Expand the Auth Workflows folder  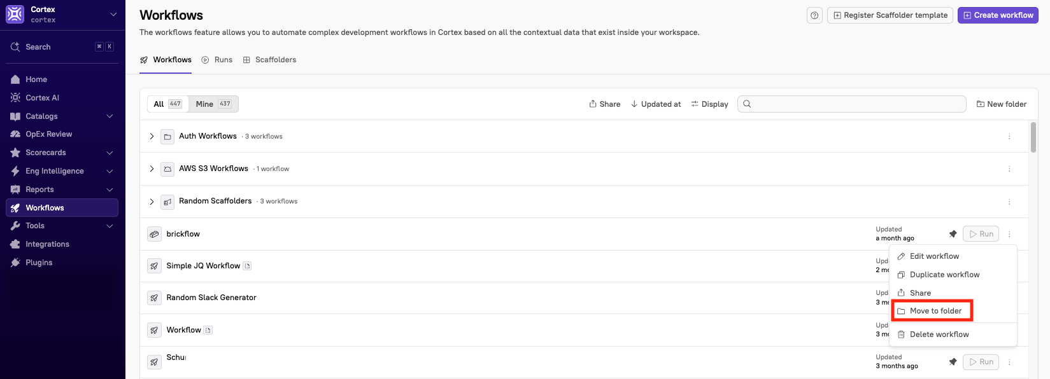pos(152,137)
